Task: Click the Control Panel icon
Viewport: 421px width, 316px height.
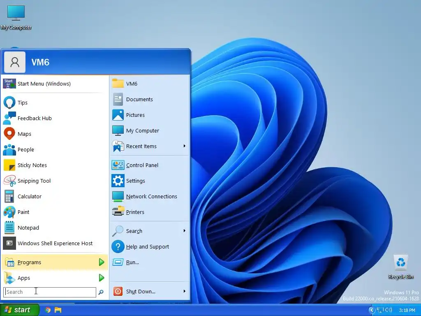Action: 118,165
